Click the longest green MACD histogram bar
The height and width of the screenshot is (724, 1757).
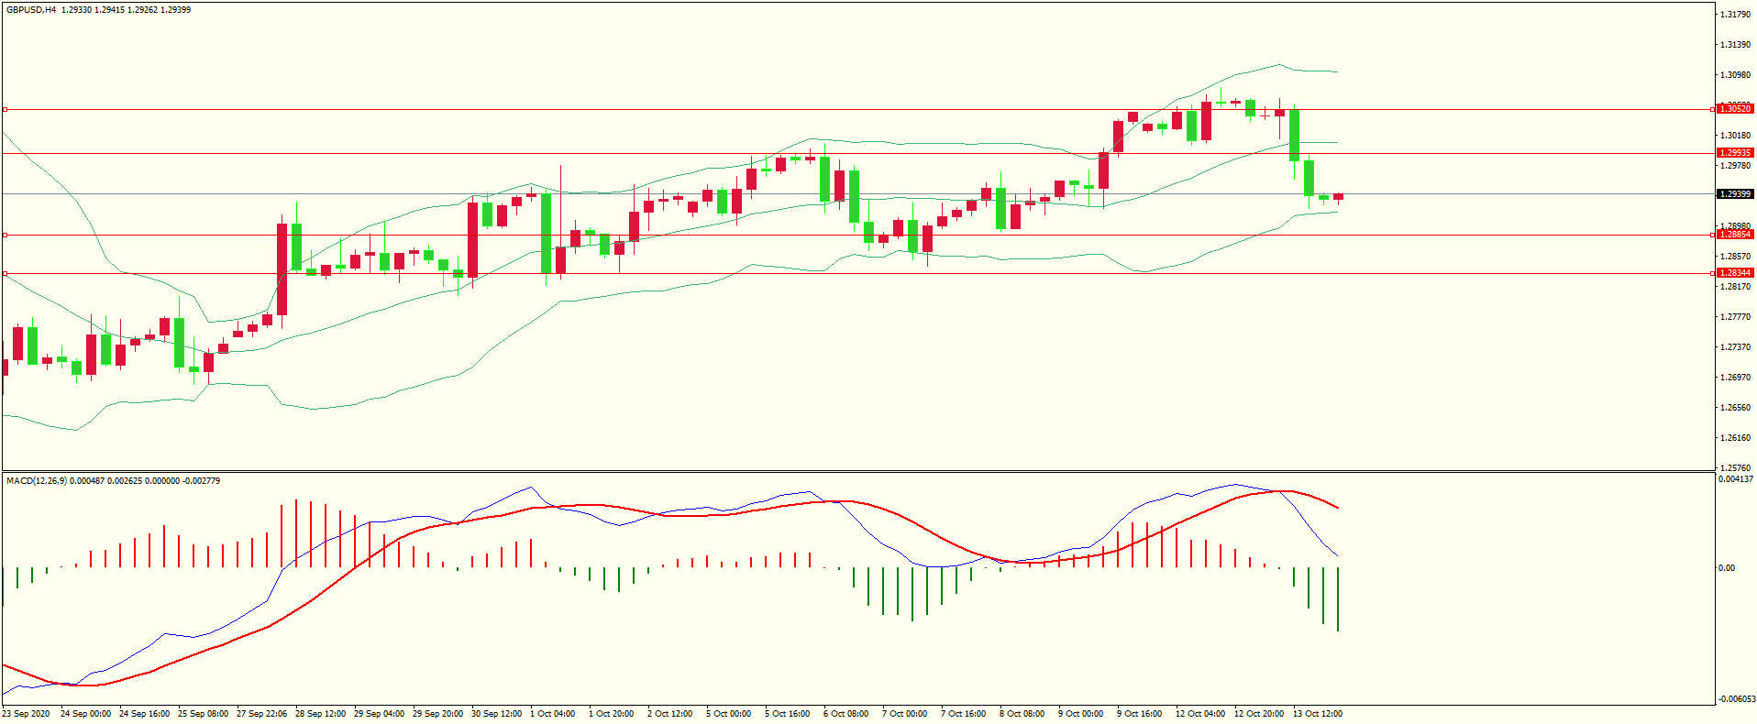[1338, 599]
